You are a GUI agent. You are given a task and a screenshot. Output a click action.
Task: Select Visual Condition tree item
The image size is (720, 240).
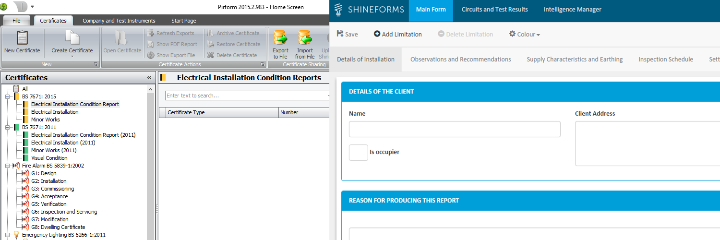(x=49, y=158)
